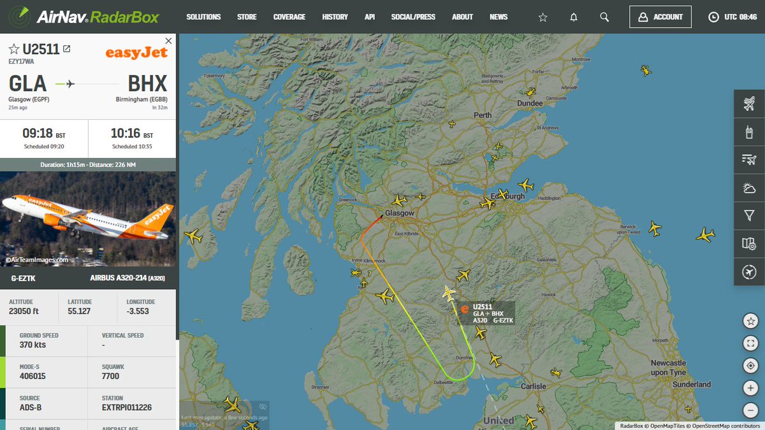This screenshot has height=430, width=765.
Task: Open the Social/Press menu
Action: [x=413, y=17]
